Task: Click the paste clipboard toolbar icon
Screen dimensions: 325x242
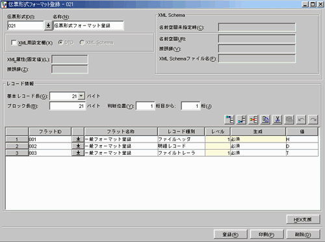Action: (x=289, y=120)
